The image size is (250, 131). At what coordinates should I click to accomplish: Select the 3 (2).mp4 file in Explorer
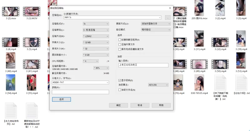[220, 8]
